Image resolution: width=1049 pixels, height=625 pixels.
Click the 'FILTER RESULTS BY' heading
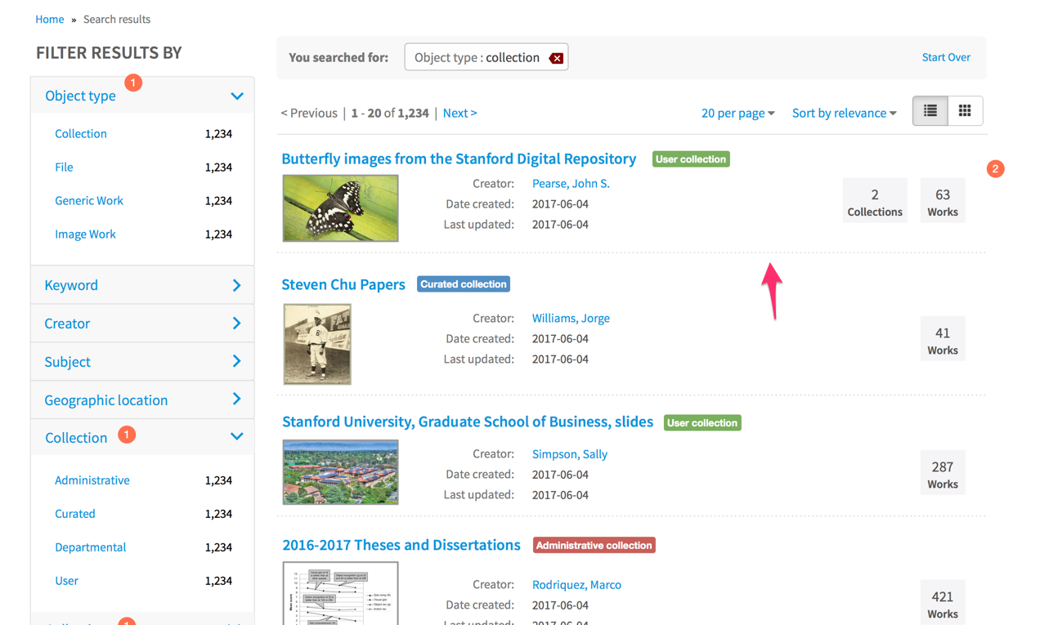(x=109, y=52)
